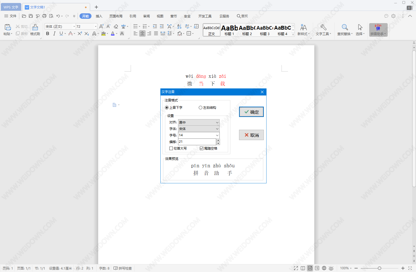
Task: Switch to web layout view icon
Action: pos(324,268)
